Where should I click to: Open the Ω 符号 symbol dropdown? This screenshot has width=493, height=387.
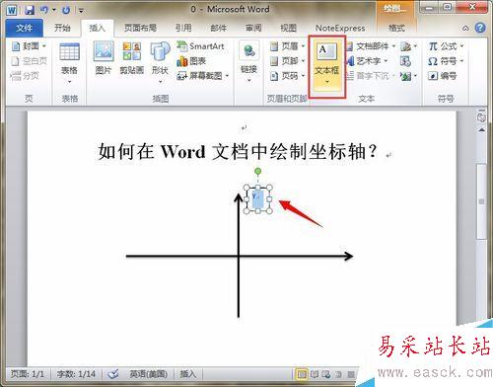446,61
